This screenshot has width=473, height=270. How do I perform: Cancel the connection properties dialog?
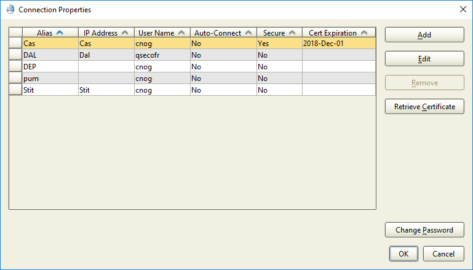pyautogui.click(x=443, y=253)
